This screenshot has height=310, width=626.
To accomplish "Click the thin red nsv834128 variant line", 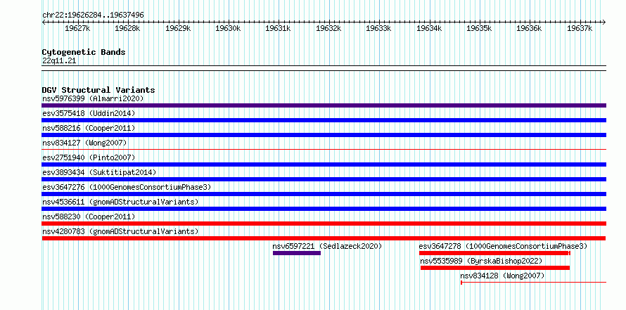I will 533,283.
